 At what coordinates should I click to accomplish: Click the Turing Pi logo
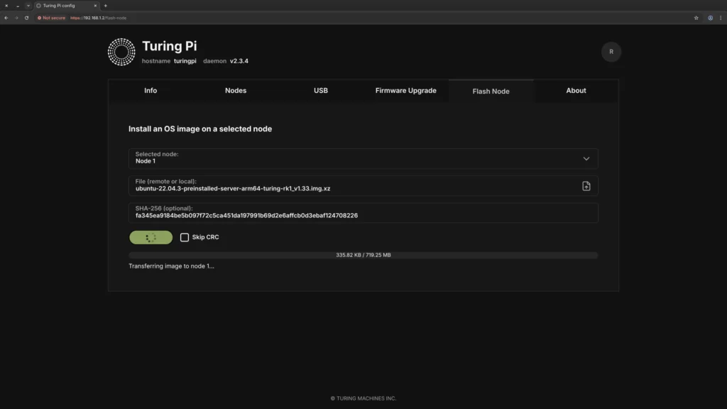[121, 52]
